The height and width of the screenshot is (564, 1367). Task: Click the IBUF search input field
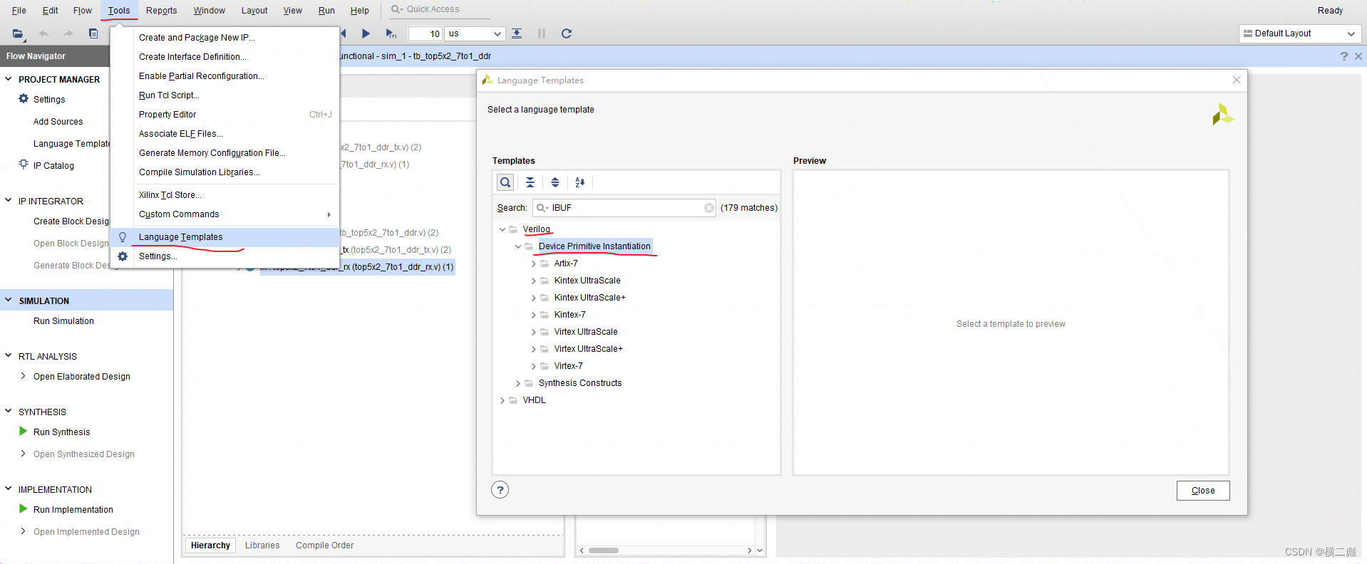click(626, 208)
